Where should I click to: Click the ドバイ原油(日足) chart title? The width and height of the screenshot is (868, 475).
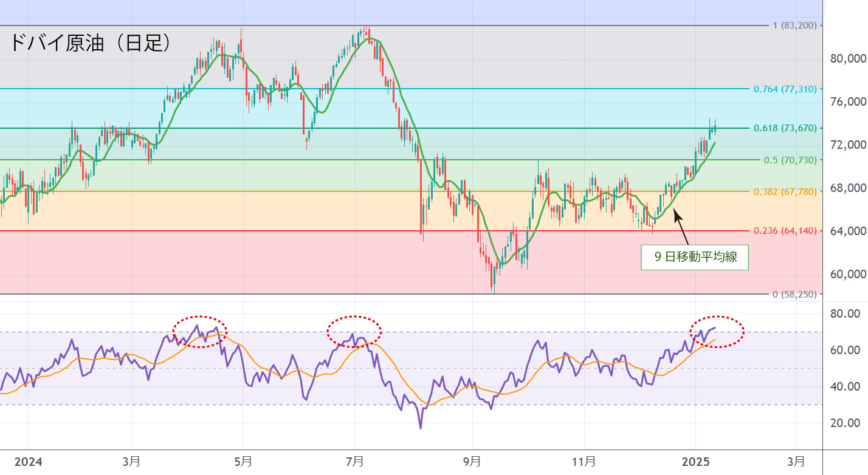90,43
